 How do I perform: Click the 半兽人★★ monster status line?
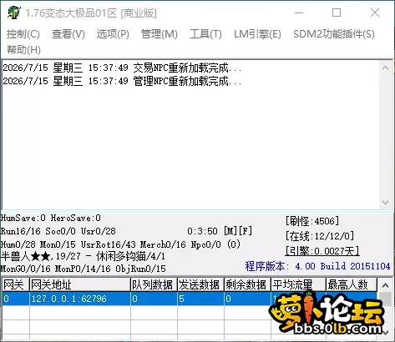(x=83, y=256)
